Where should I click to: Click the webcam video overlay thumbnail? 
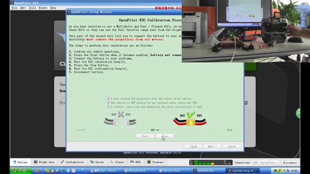click(246, 31)
